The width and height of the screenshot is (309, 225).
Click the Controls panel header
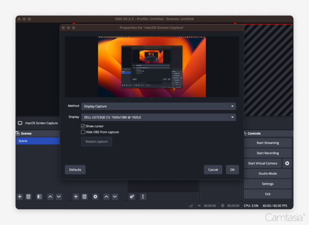[268, 133]
